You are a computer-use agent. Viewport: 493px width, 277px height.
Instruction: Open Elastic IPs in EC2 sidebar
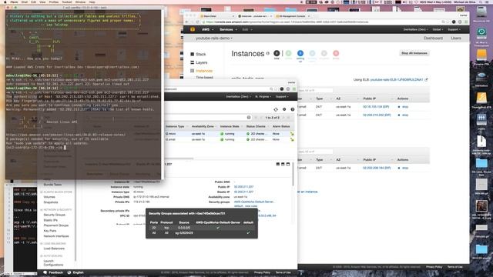pyautogui.click(x=50, y=220)
